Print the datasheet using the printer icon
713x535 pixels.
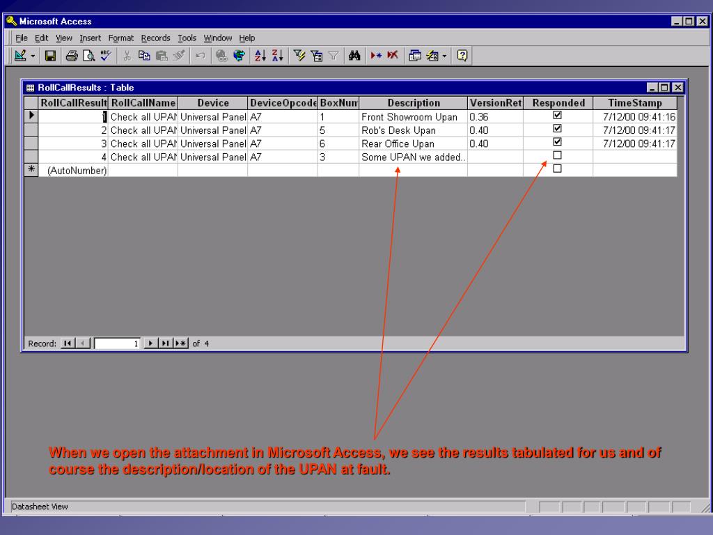(72, 56)
